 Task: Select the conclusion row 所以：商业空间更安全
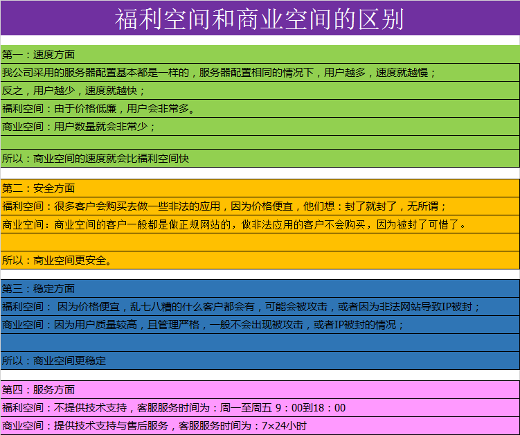57,260
